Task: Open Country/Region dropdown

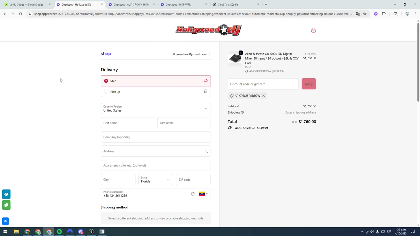Action: click(156, 108)
